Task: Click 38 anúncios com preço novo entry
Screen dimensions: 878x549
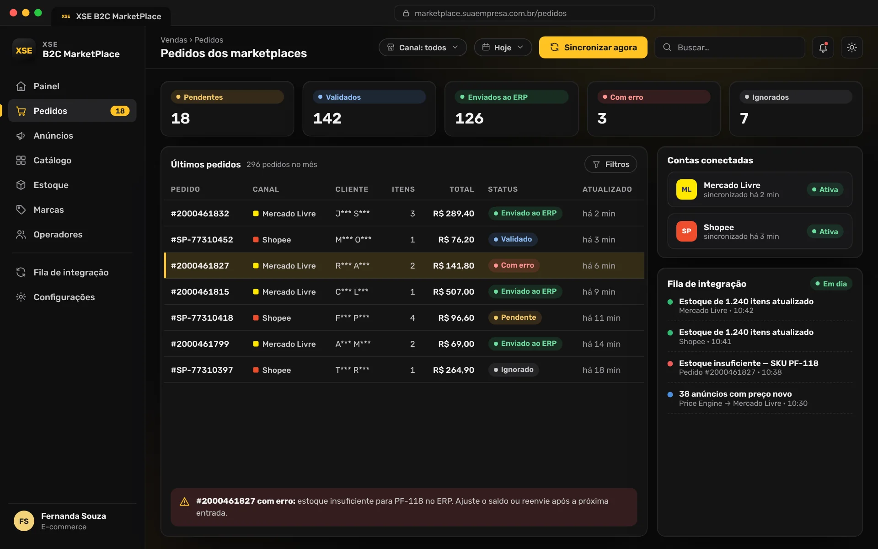Action: [760, 398]
